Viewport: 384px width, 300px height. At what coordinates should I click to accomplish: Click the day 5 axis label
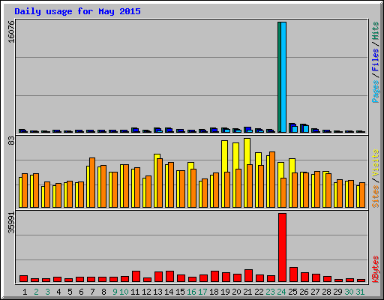point(70,292)
